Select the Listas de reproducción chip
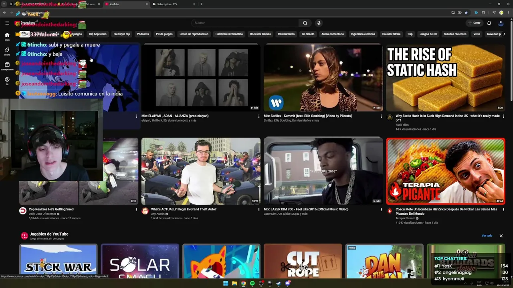This screenshot has width=513, height=288. [x=194, y=34]
